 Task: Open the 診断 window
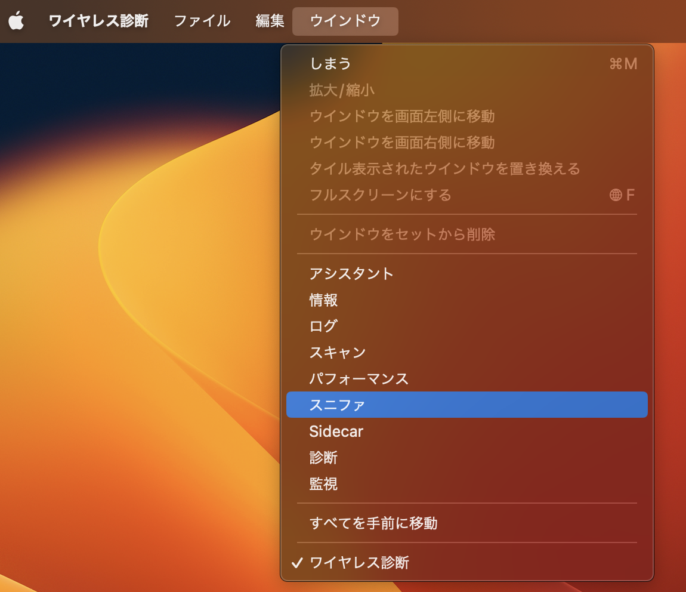click(x=323, y=457)
